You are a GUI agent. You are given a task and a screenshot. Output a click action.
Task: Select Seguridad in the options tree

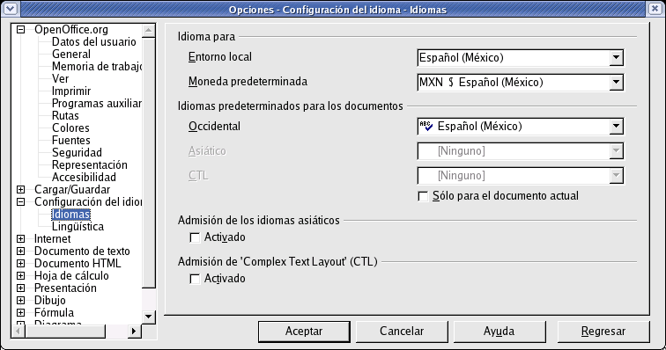click(77, 153)
